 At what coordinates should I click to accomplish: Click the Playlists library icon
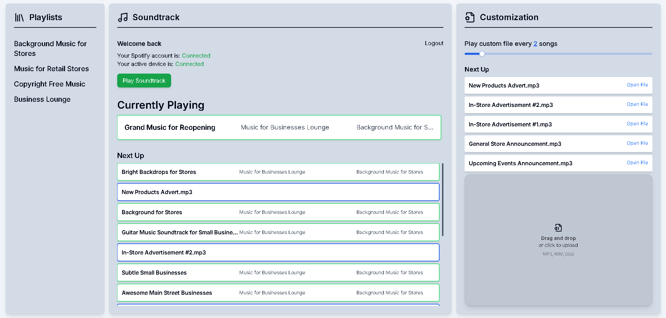coord(19,17)
